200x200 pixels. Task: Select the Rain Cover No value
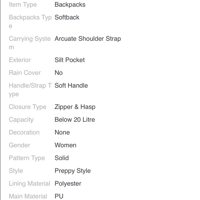[59, 73]
